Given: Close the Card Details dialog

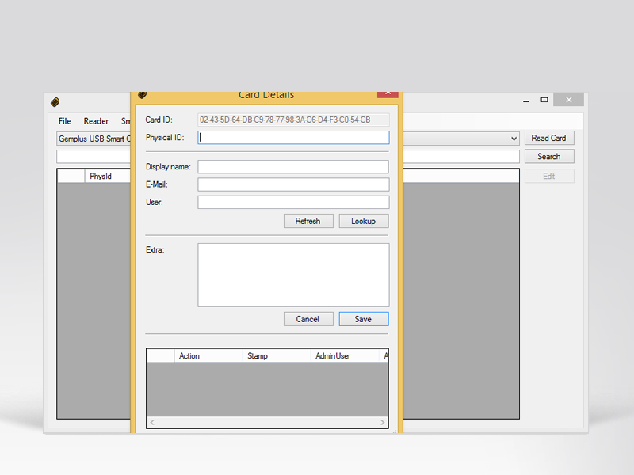Looking at the screenshot, I should (388, 93).
